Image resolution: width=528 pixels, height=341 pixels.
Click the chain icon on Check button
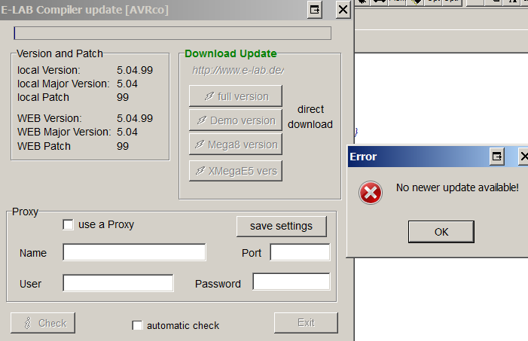[x=28, y=323]
